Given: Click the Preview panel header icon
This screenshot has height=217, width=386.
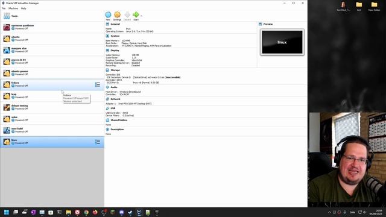Looking at the screenshot, I should point(261,24).
